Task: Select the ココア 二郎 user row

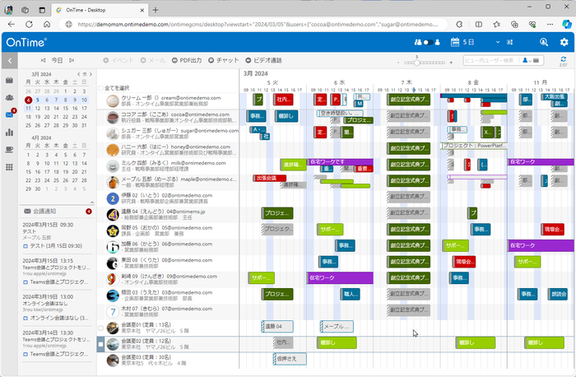Action: [168, 117]
